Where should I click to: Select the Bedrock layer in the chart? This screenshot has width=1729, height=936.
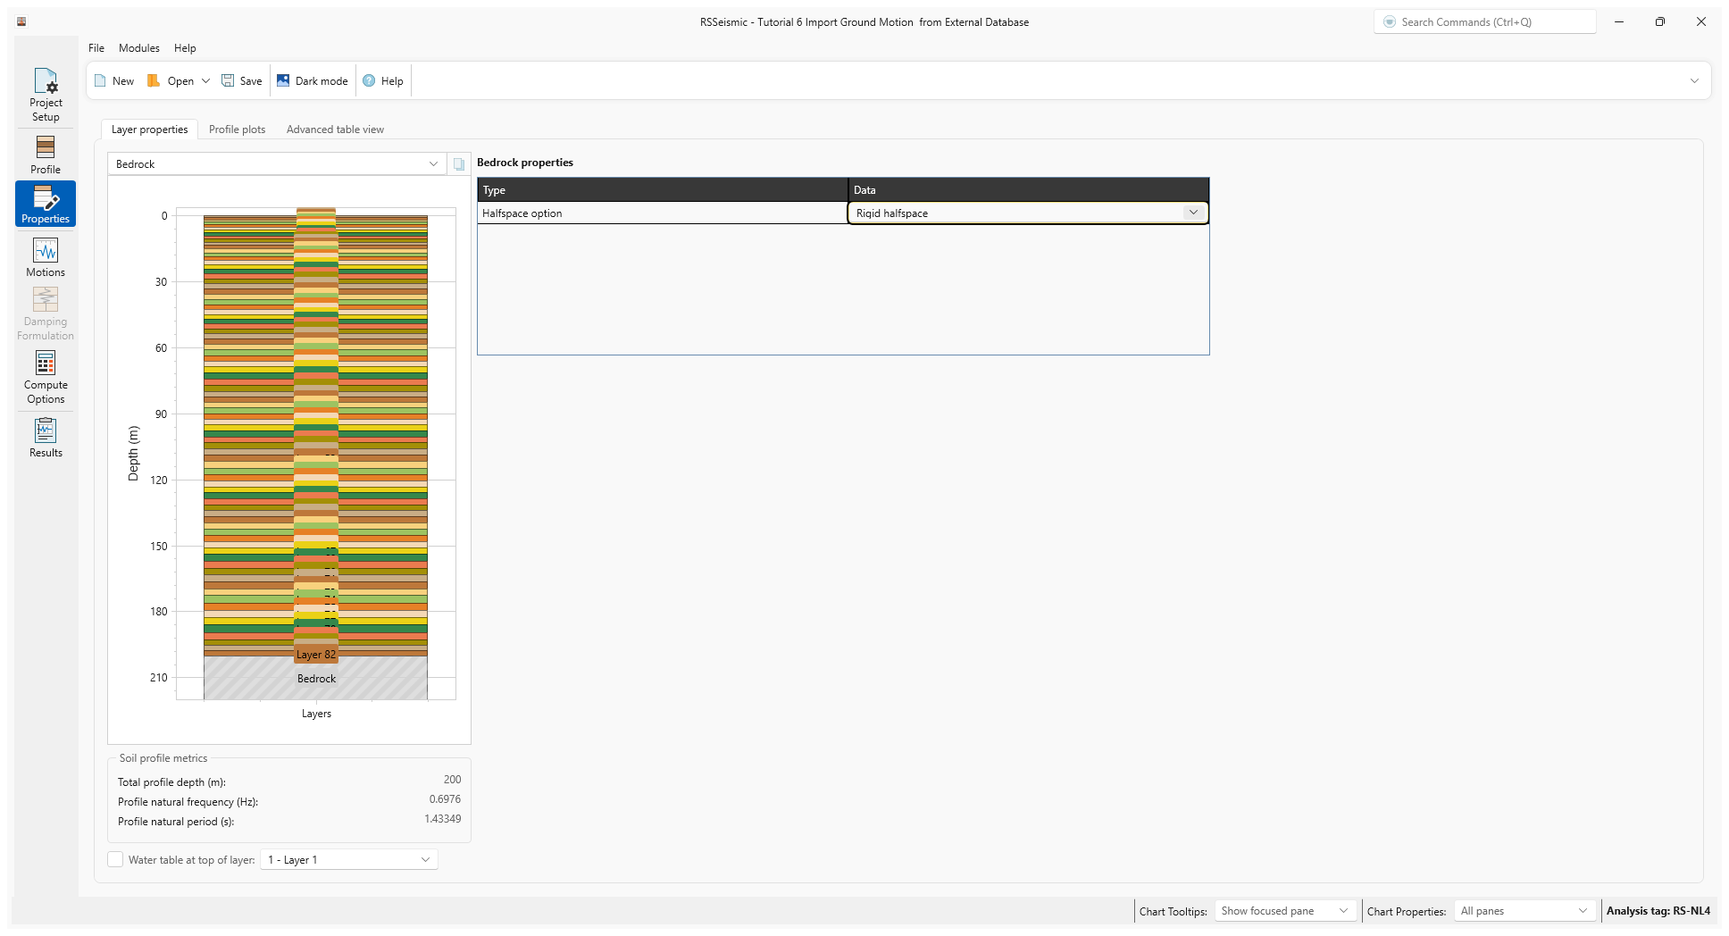click(x=316, y=679)
